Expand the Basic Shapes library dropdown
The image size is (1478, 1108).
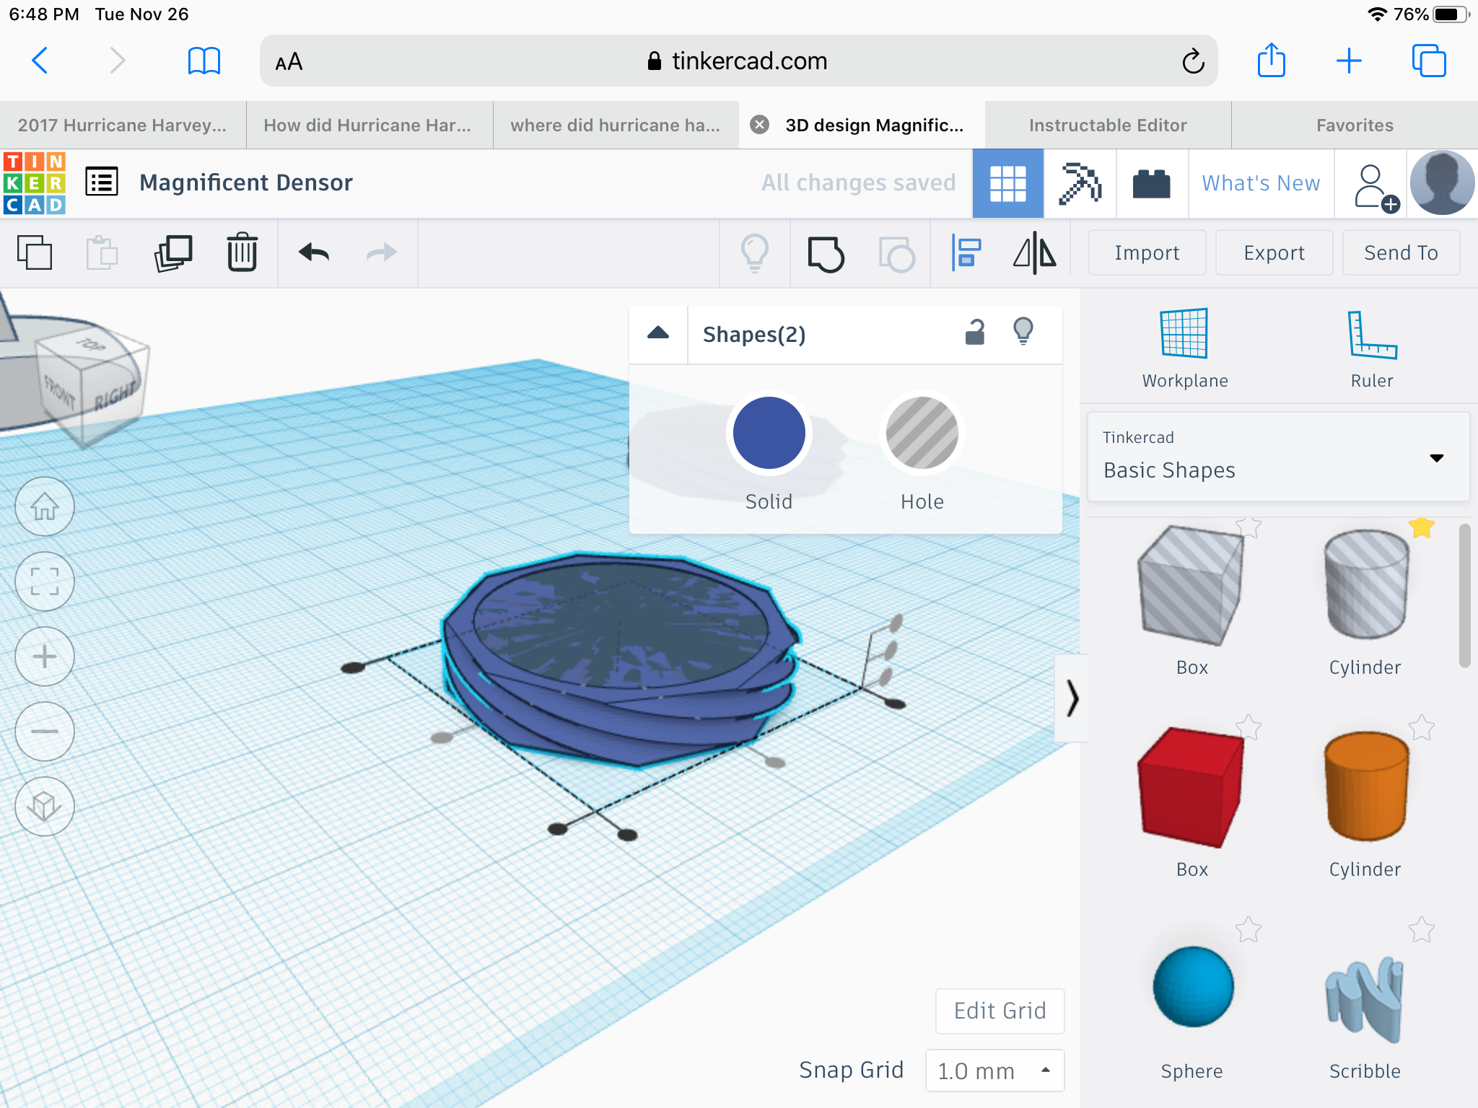(x=1278, y=457)
